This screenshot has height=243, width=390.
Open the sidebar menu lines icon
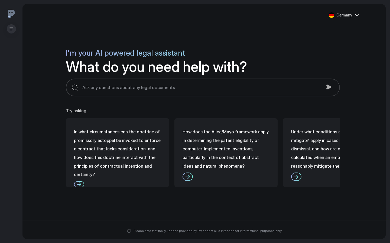point(11,29)
